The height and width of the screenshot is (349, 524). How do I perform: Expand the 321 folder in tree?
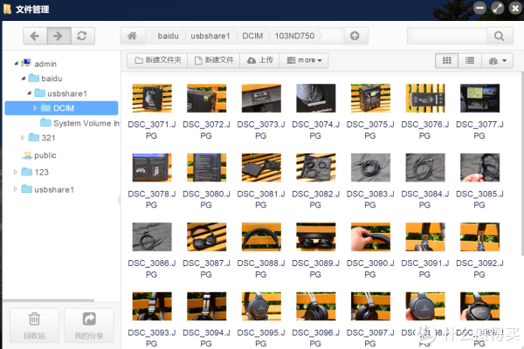tap(24, 138)
